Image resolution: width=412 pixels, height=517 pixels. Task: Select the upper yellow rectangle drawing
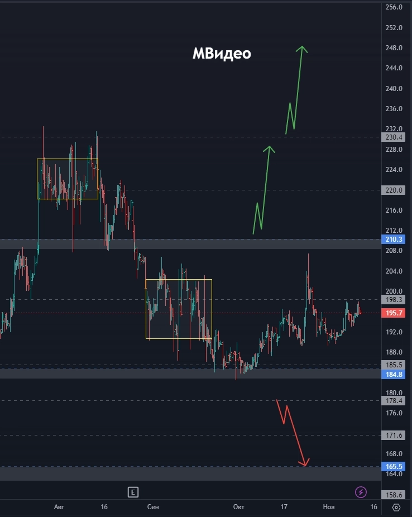[68, 179]
